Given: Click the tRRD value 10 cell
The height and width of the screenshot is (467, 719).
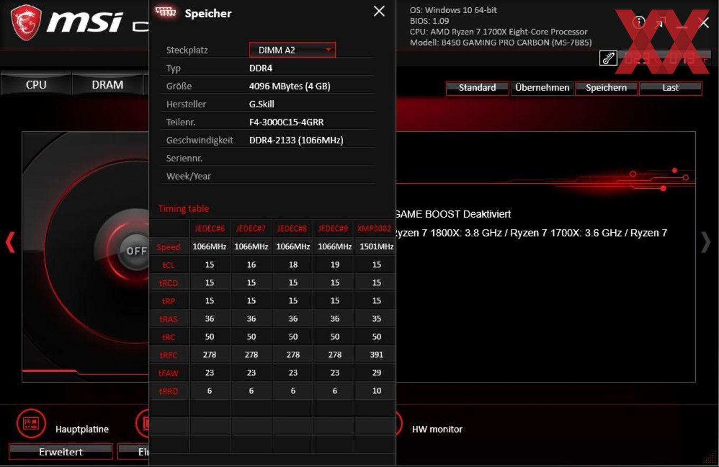Looking at the screenshot, I should [x=376, y=390].
